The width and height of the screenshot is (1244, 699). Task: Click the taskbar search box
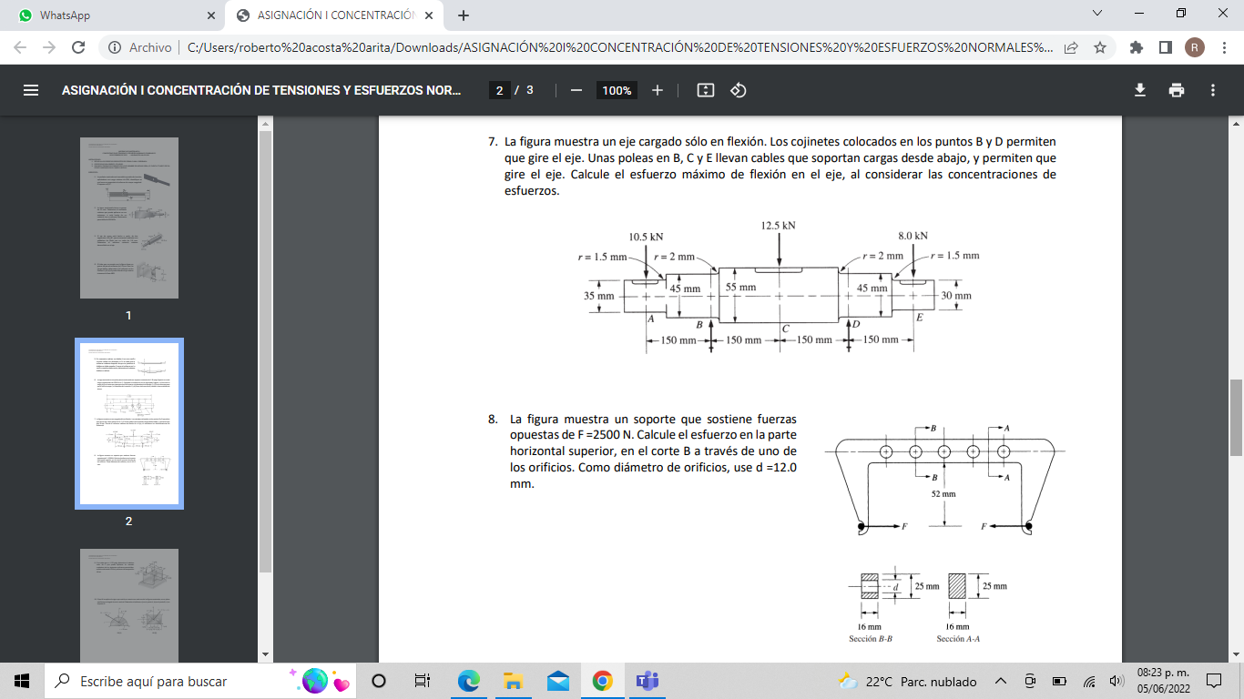click(x=200, y=681)
